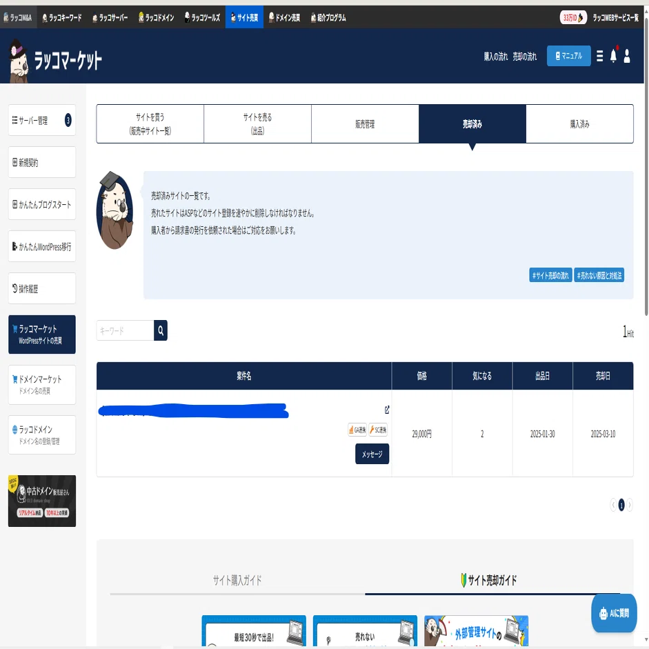The height and width of the screenshot is (649, 649).
Task: Open ラッコドメイン in top navigation bar
Action: tap(156, 17)
